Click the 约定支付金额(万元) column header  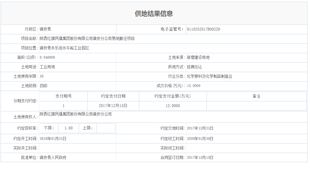173,96
